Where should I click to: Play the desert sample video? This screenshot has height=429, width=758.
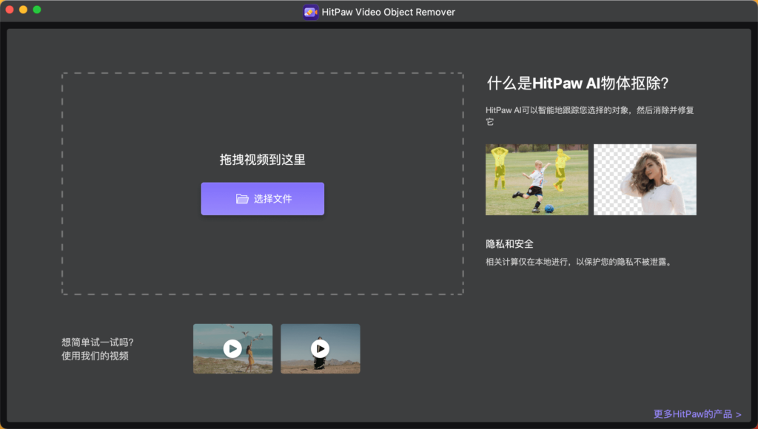pyautogui.click(x=320, y=348)
